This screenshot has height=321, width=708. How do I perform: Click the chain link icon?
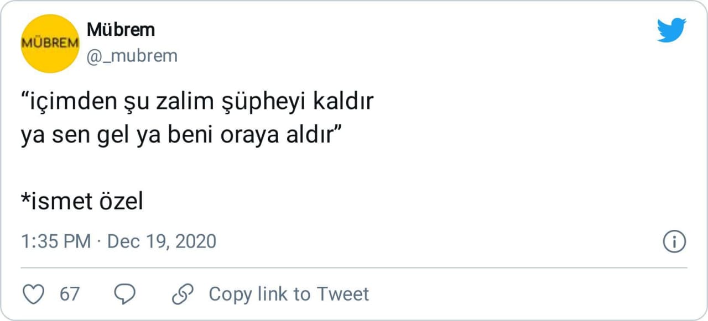pyautogui.click(x=182, y=294)
